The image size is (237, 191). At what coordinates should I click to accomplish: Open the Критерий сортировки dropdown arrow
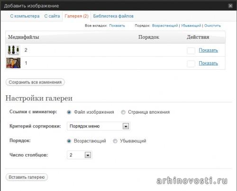pyautogui.click(x=126, y=126)
